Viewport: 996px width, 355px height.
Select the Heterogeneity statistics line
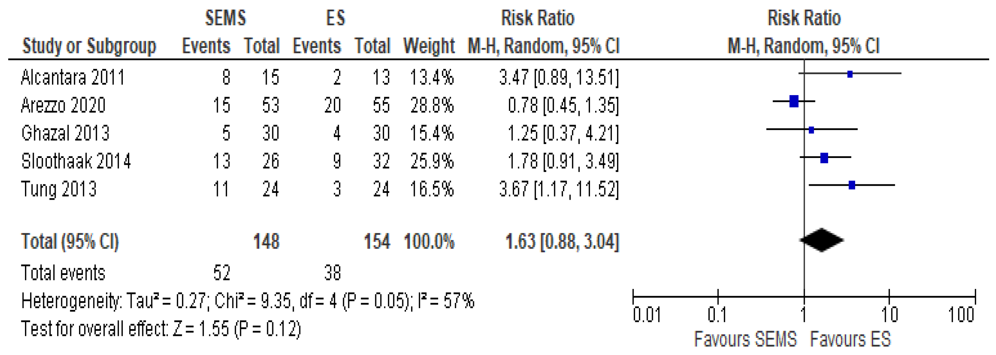(247, 301)
